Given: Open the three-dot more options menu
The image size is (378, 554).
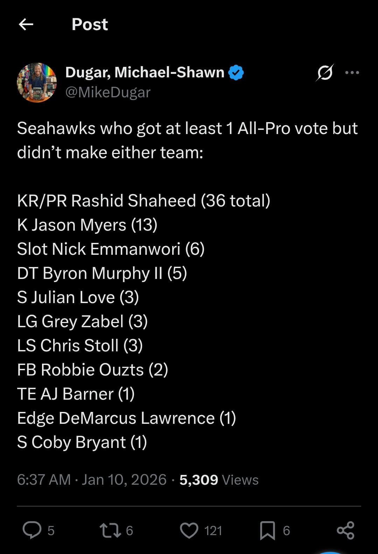Looking at the screenshot, I should [352, 73].
